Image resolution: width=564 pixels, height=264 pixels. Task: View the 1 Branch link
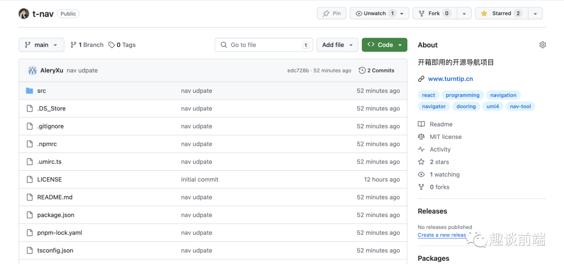click(87, 45)
